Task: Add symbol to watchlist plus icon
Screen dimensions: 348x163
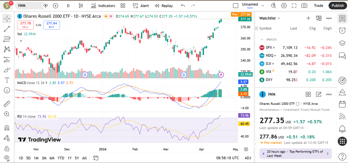Action: (x=308, y=18)
